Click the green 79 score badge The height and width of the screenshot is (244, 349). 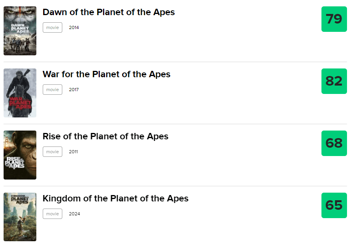click(x=334, y=19)
